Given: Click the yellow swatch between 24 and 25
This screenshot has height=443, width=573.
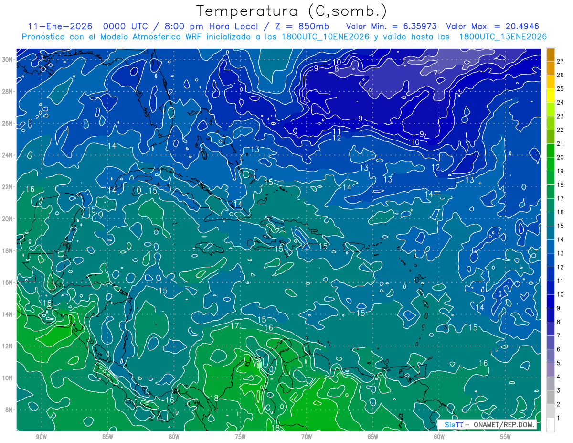Looking at the screenshot, I should pyautogui.click(x=551, y=95).
